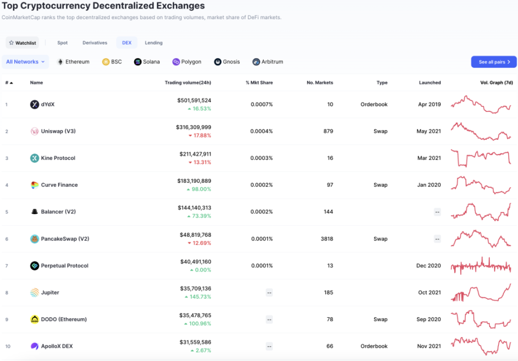Sort by % Mkt Share column header
The image size is (518, 361).
(260, 83)
